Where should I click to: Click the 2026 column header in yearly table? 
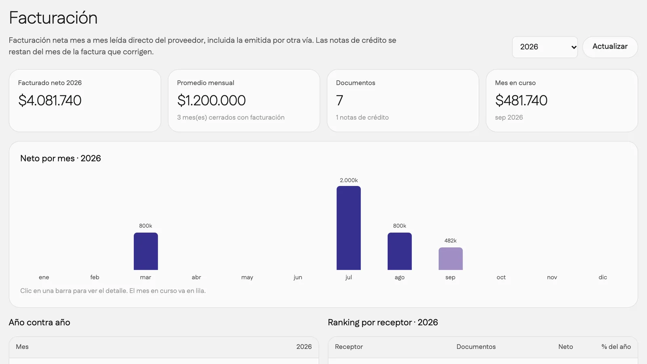click(304, 347)
